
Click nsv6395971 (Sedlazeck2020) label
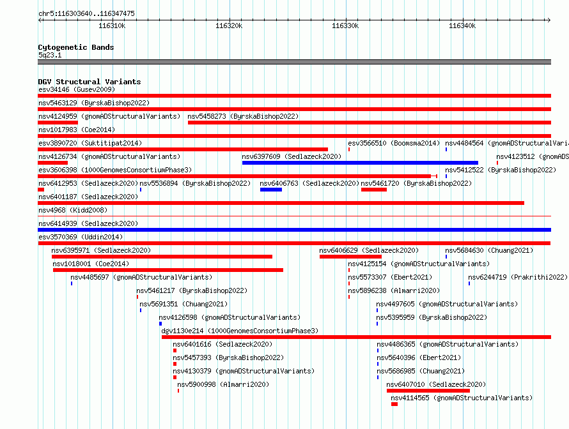tap(101, 250)
